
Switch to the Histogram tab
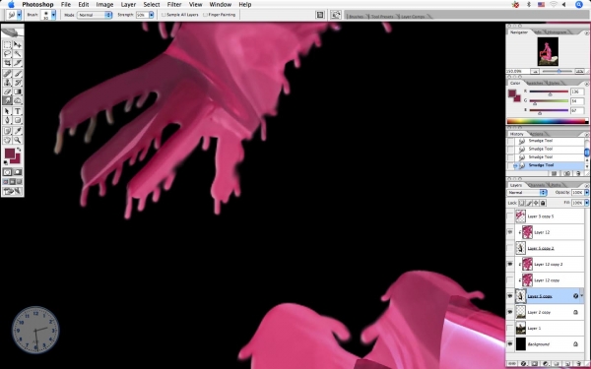pos(557,32)
